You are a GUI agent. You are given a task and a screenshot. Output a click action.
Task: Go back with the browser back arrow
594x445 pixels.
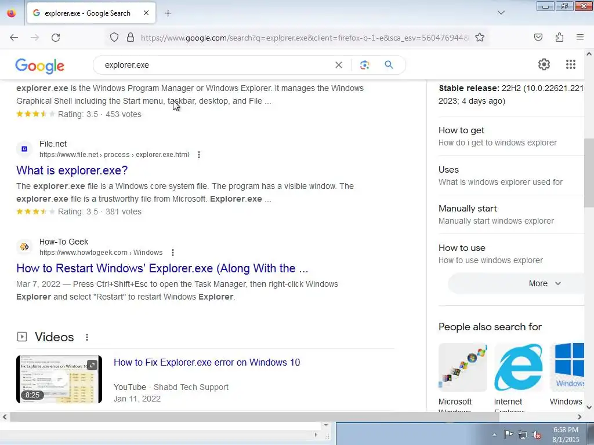14,38
